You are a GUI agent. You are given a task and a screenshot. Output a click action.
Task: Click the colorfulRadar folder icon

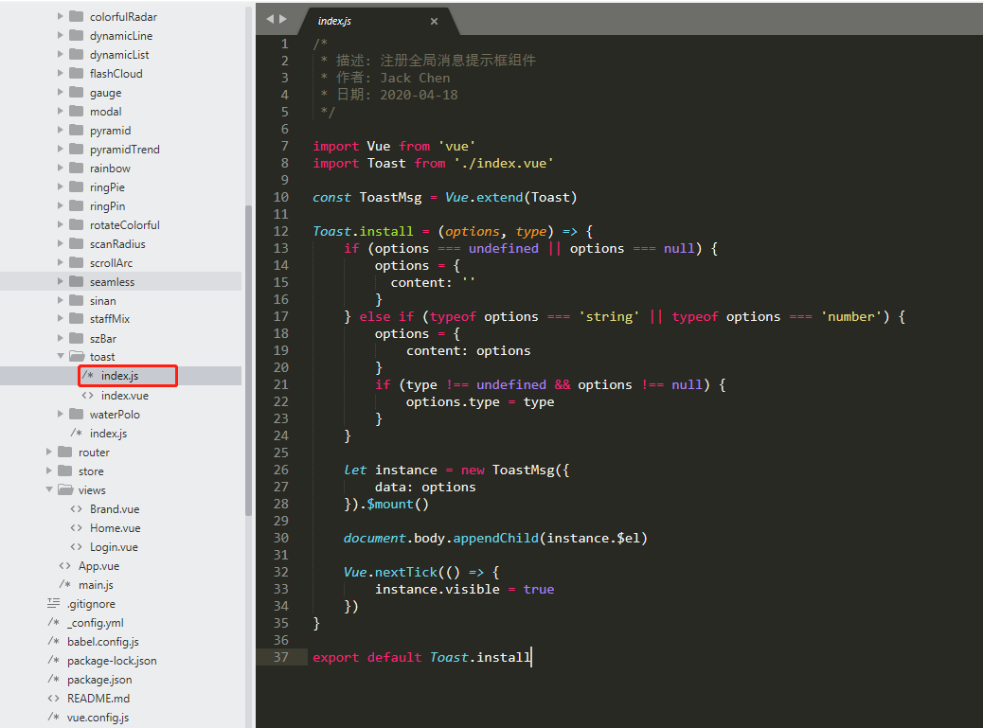[x=76, y=16]
